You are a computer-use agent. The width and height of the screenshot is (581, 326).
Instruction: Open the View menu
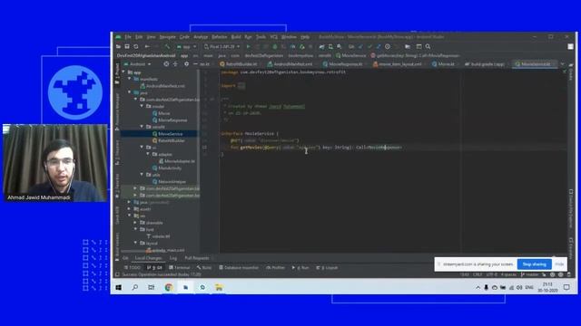151,37
